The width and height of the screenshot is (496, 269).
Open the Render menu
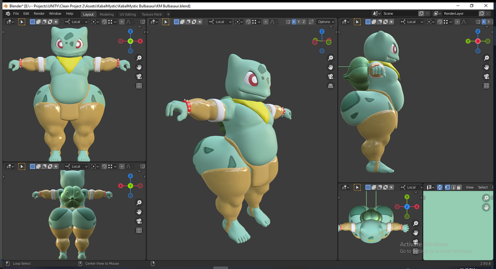39,14
